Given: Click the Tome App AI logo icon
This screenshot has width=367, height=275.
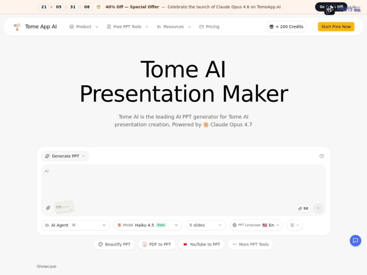Looking at the screenshot, I should click(17, 27).
